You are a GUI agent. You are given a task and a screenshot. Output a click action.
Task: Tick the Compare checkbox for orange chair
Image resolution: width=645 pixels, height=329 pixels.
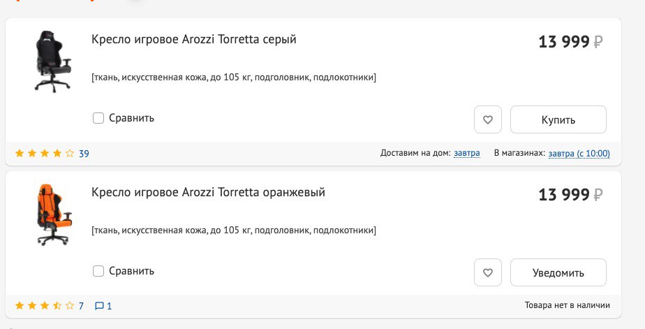pyautogui.click(x=98, y=271)
